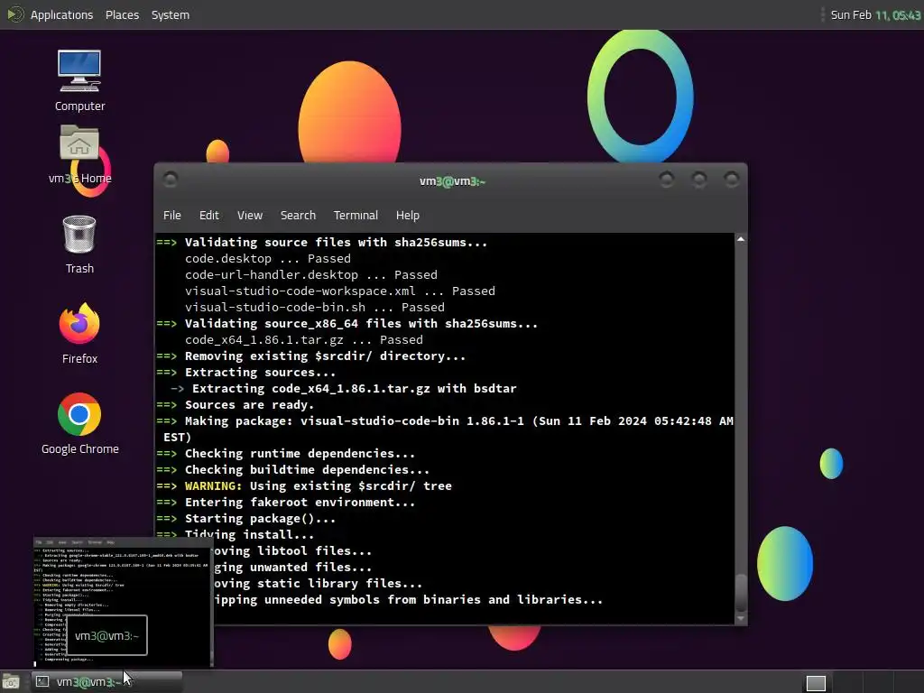
Task: Click the terminal window preview thumbnail
Action: (123, 602)
